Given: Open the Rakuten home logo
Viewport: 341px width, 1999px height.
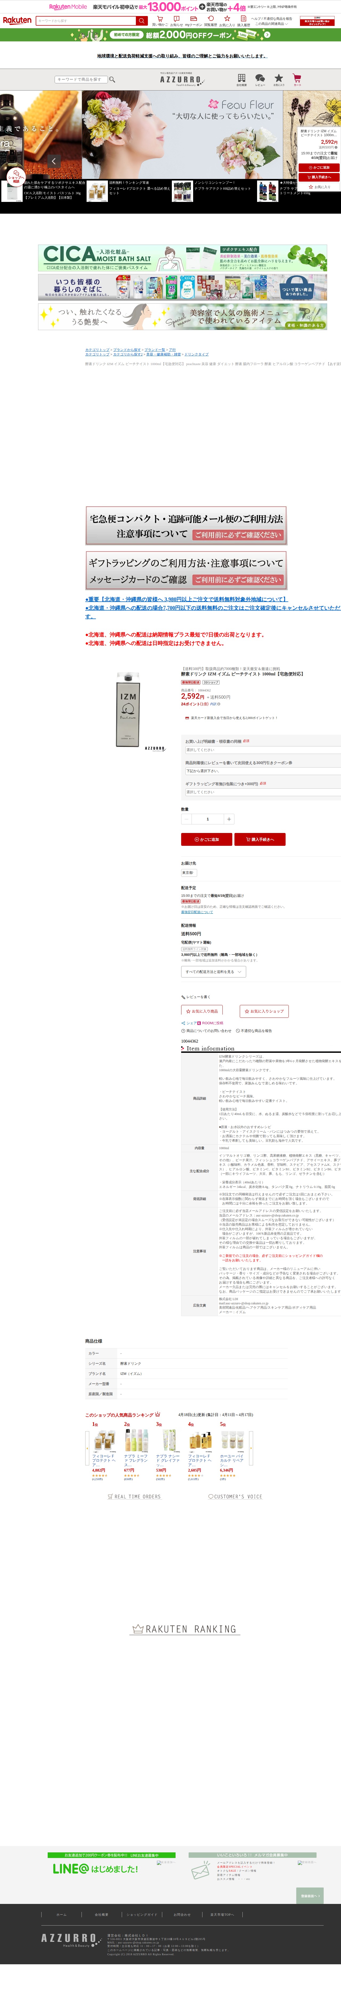Looking at the screenshot, I should coord(17,20).
